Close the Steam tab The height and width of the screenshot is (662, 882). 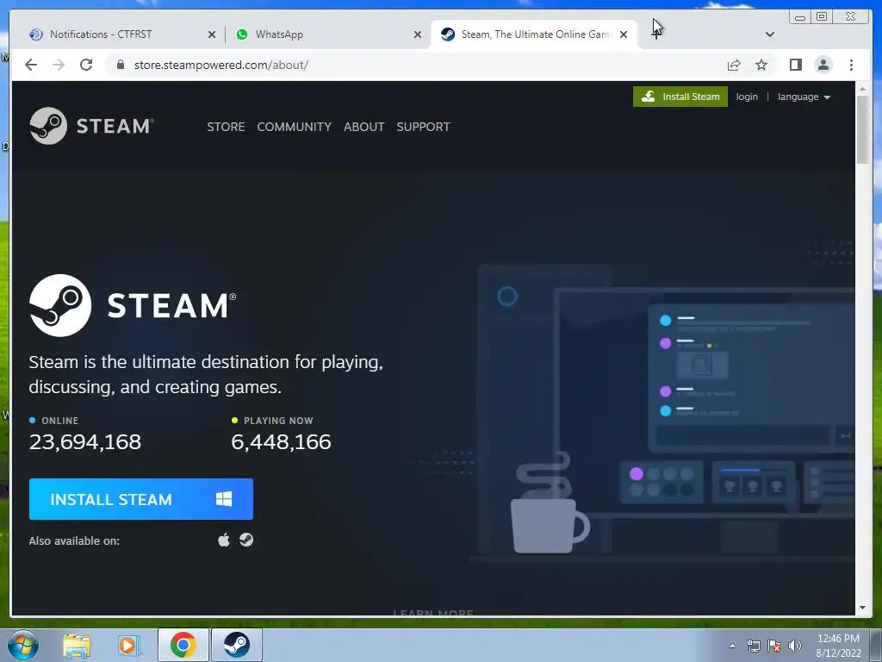coord(624,34)
